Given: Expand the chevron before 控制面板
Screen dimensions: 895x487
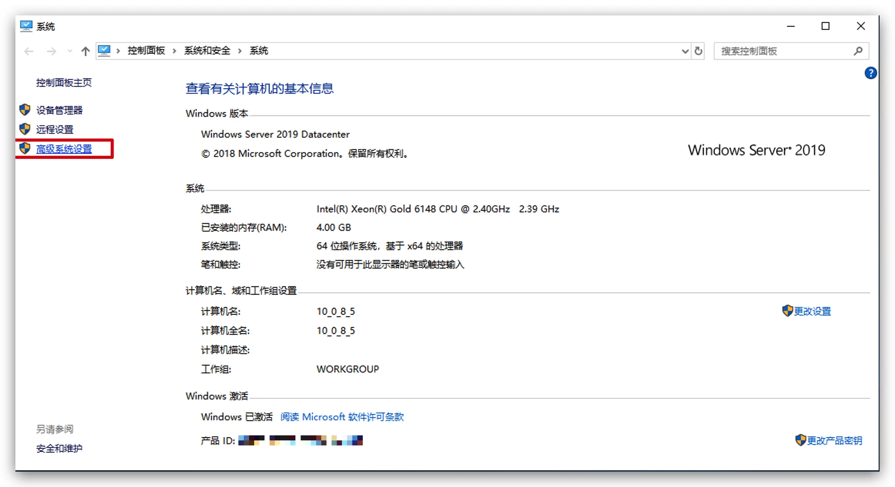Looking at the screenshot, I should coord(118,51).
